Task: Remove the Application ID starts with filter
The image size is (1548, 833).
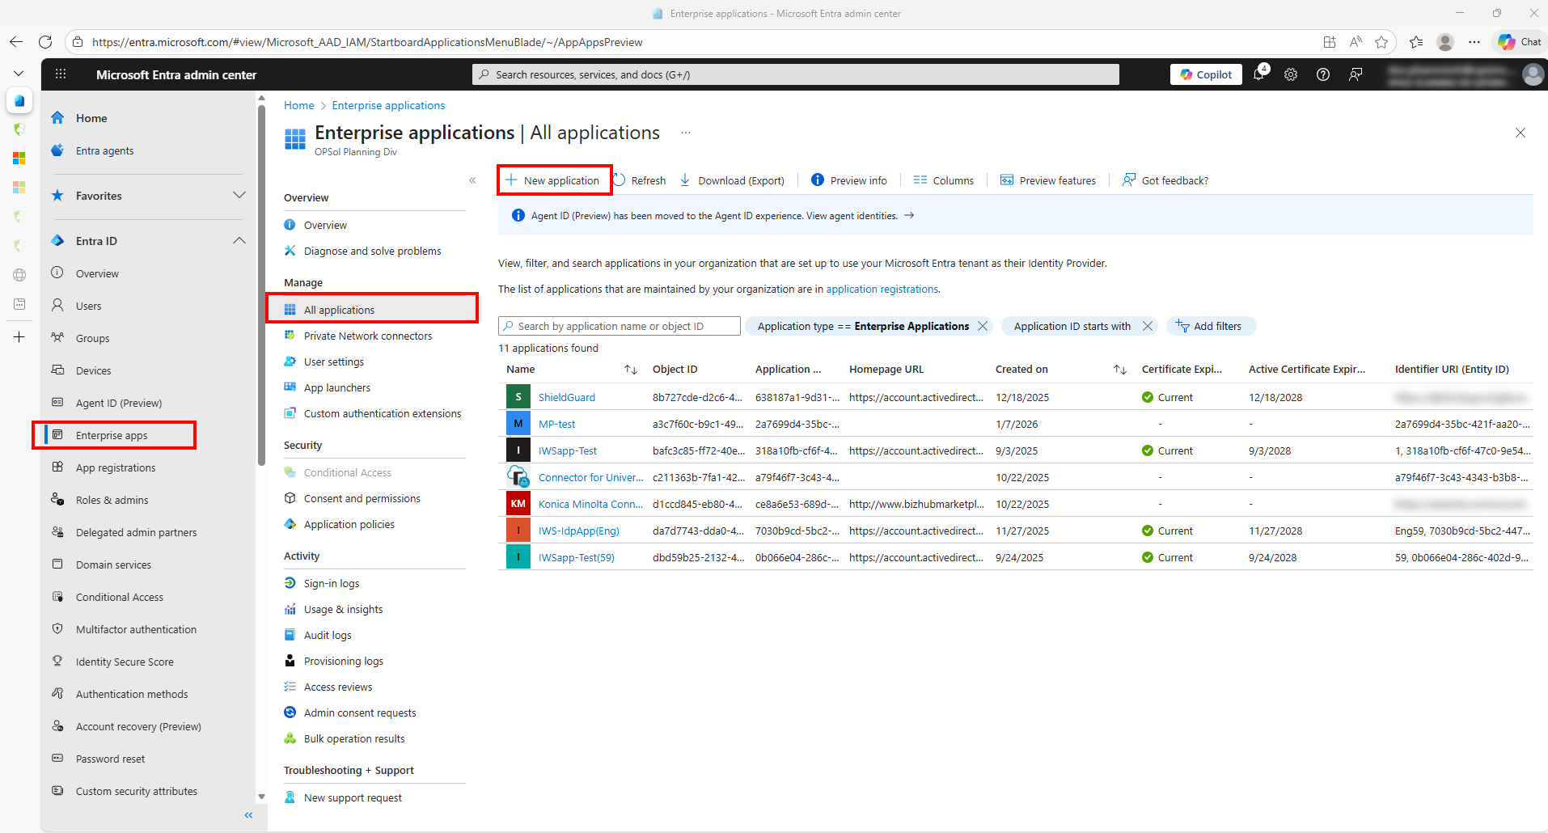Action: click(1148, 326)
